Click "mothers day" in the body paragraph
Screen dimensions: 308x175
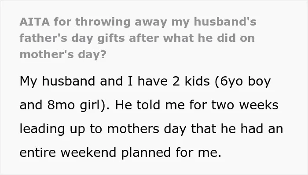click(147, 129)
